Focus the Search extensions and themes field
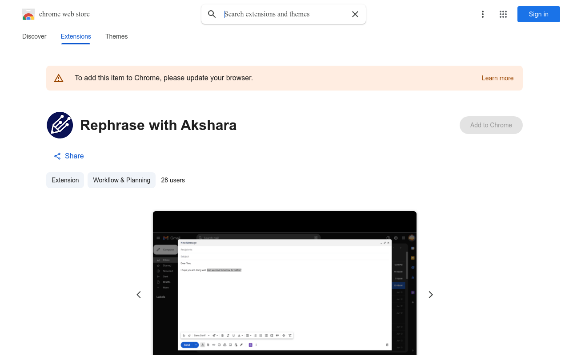 (x=284, y=14)
